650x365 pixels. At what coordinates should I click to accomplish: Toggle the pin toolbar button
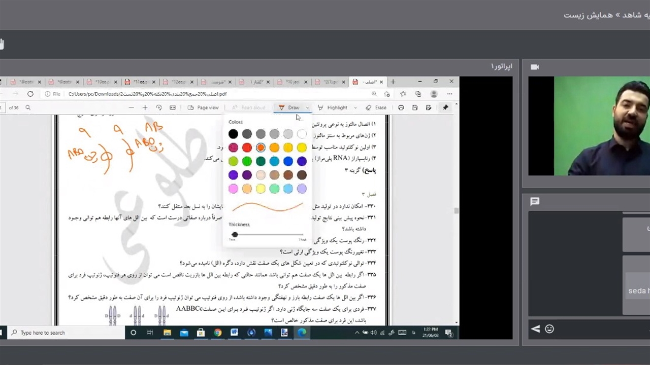pos(445,107)
